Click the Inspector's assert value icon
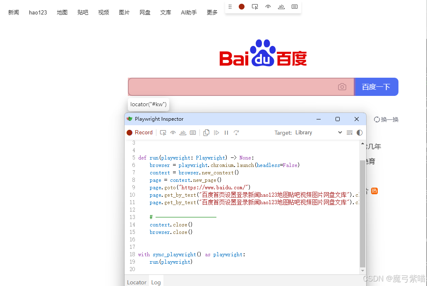Image resolution: width=427 pixels, height=286 pixels. (193, 133)
